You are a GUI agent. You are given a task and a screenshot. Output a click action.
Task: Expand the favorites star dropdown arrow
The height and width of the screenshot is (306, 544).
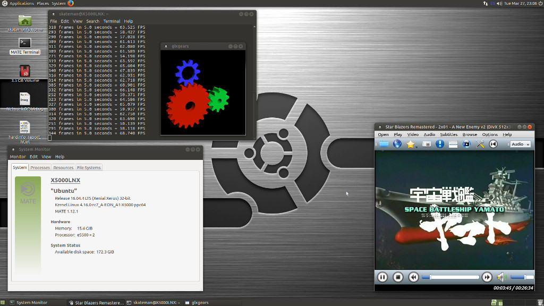point(416,147)
